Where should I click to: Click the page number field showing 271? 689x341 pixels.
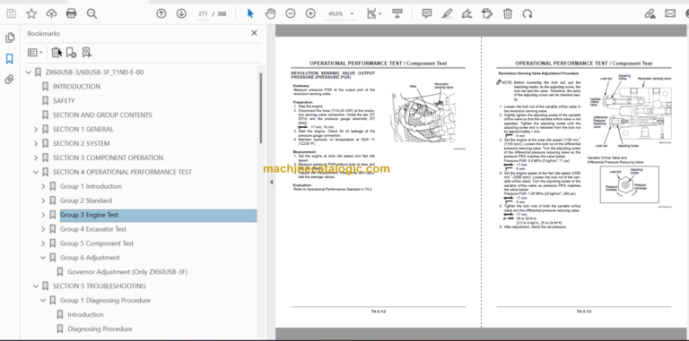point(202,13)
